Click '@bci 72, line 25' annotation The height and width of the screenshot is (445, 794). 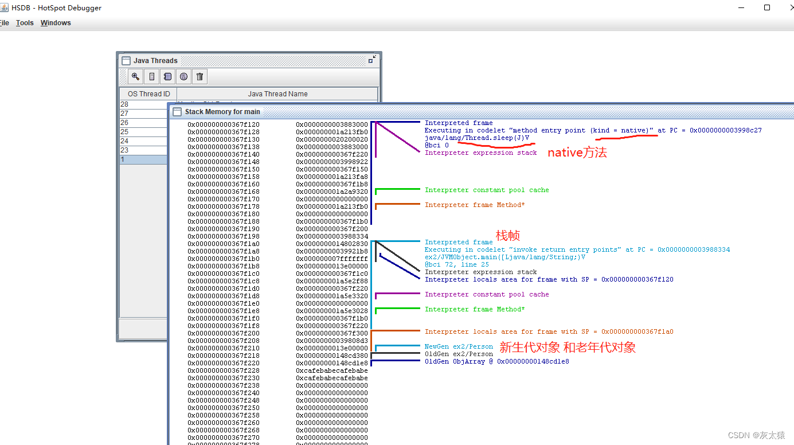(x=457, y=264)
